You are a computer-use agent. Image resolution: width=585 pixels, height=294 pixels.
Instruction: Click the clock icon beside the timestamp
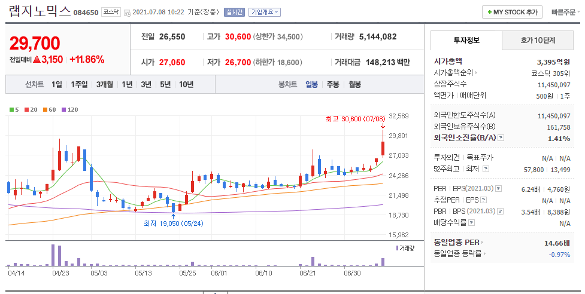(x=127, y=13)
